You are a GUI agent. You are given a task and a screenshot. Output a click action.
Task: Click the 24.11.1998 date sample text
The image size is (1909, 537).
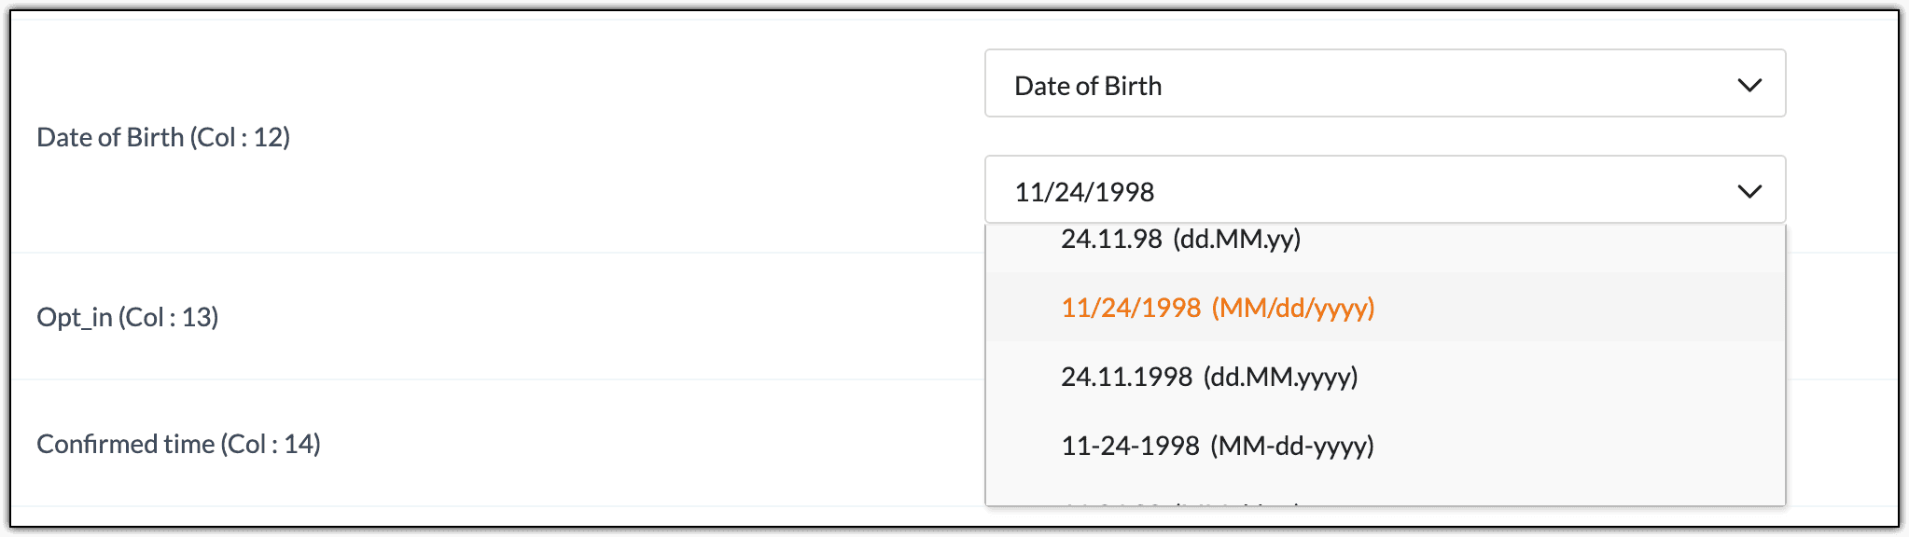click(x=1126, y=378)
